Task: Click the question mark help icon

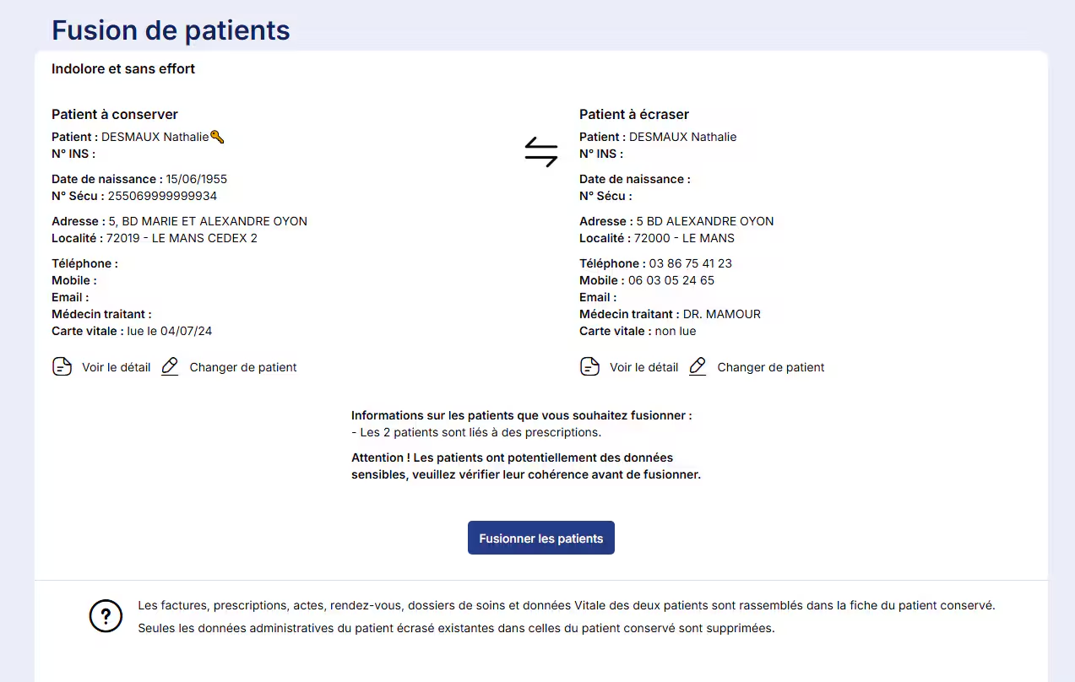Action: 106,616
